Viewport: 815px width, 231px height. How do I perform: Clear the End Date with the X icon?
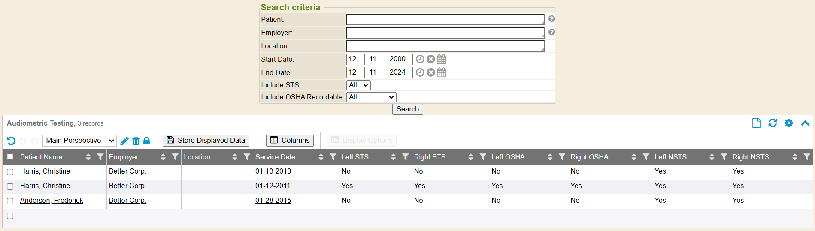point(430,72)
